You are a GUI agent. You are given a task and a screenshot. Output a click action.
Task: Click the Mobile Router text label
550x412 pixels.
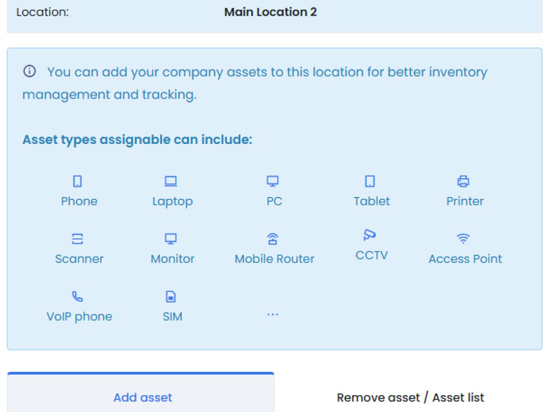click(275, 259)
